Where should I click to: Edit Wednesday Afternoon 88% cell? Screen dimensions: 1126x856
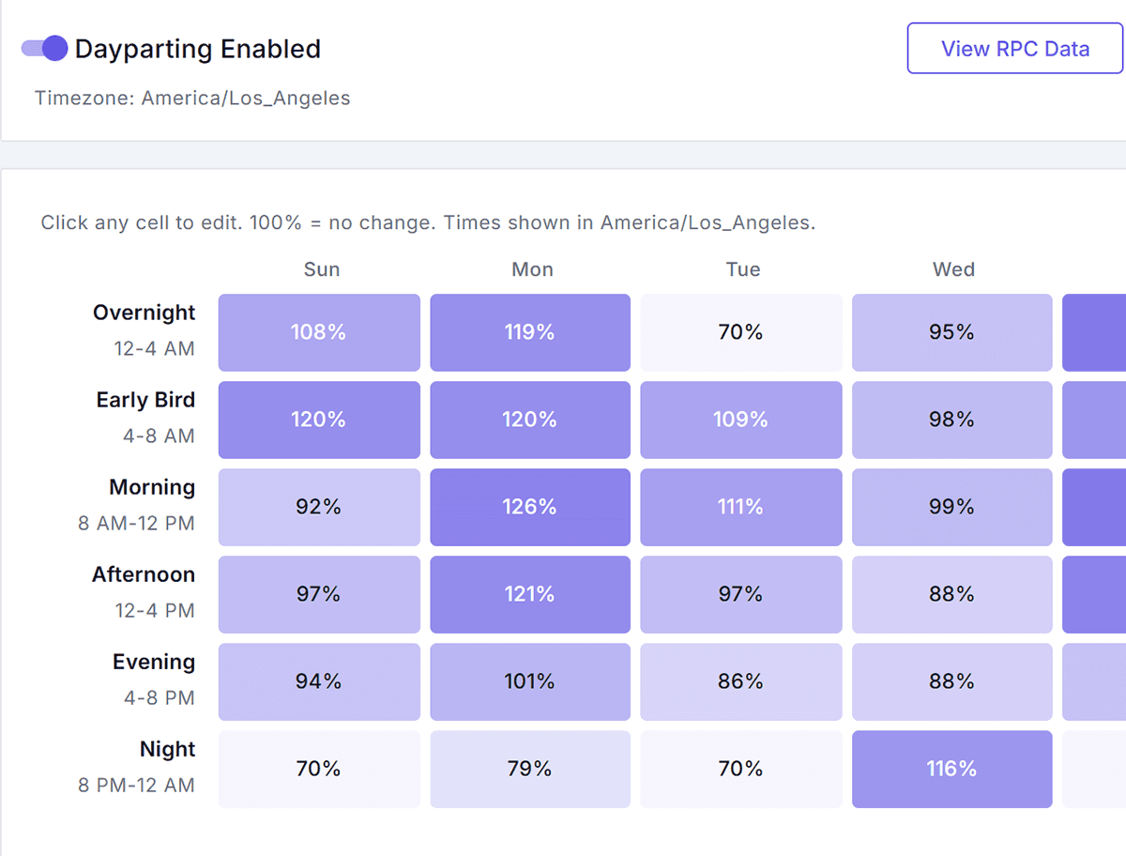click(x=952, y=594)
